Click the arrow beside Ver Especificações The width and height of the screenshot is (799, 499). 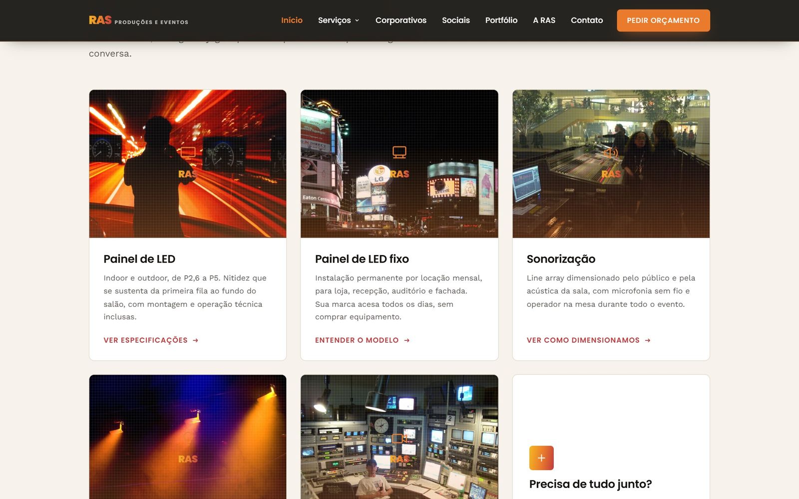(x=196, y=340)
